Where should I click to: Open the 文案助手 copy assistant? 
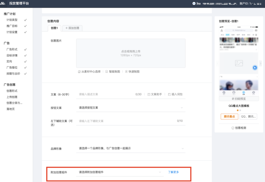(x=155, y=94)
